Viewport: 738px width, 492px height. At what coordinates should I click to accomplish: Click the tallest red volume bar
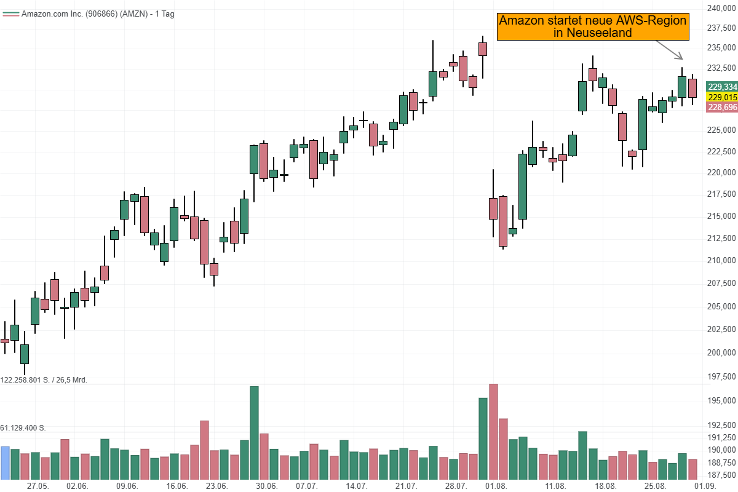click(493, 432)
